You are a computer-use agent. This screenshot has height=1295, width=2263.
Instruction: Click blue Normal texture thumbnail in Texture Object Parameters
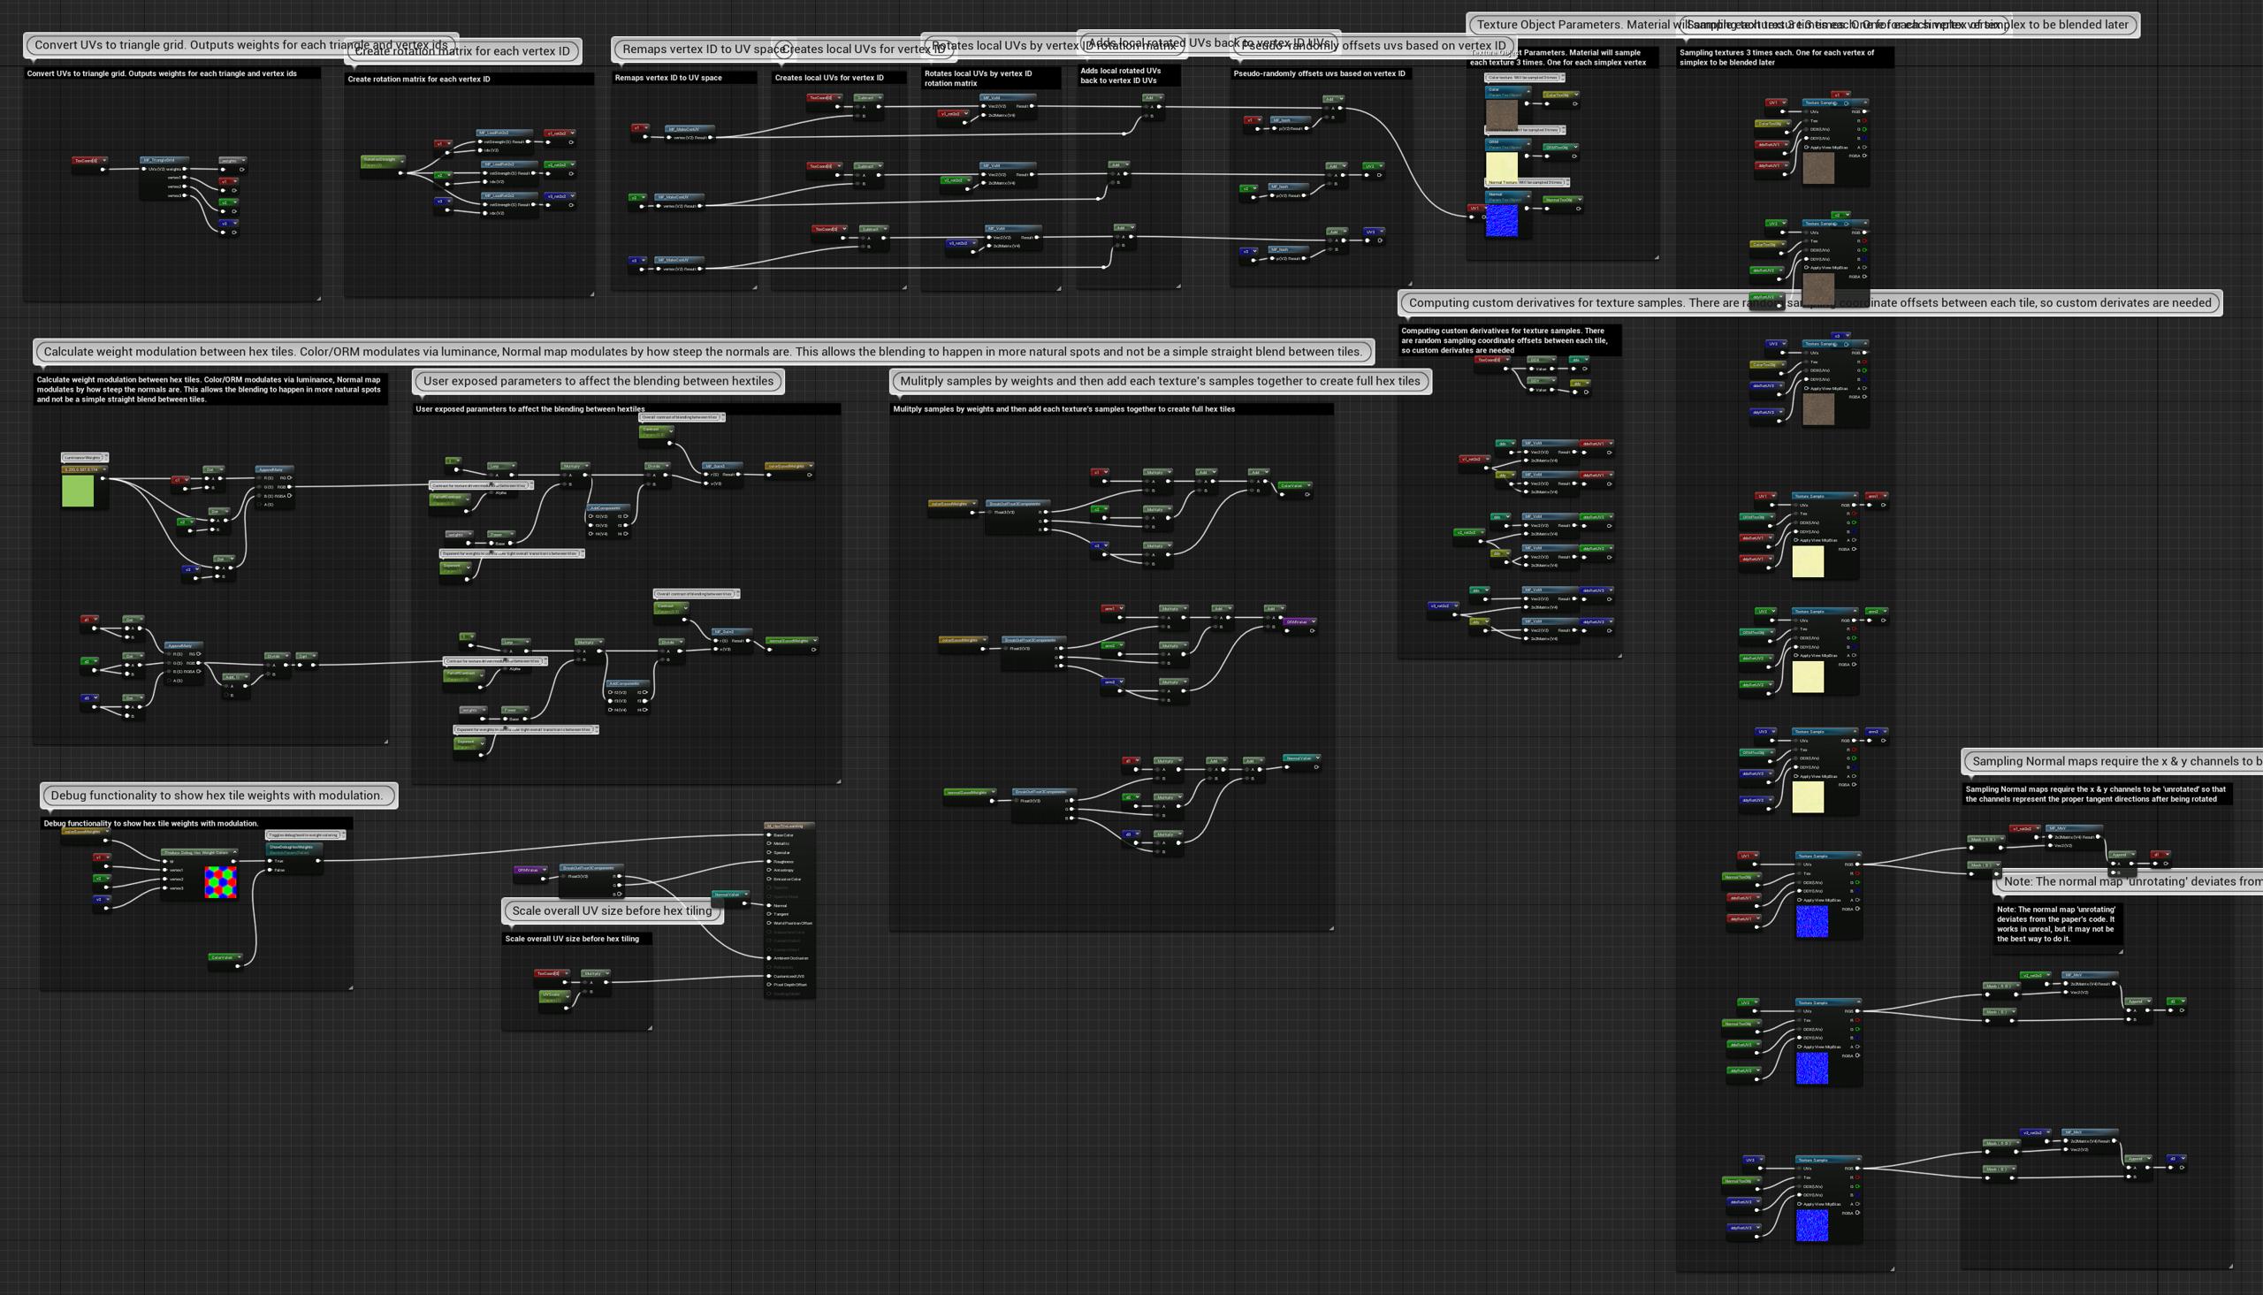1502,221
